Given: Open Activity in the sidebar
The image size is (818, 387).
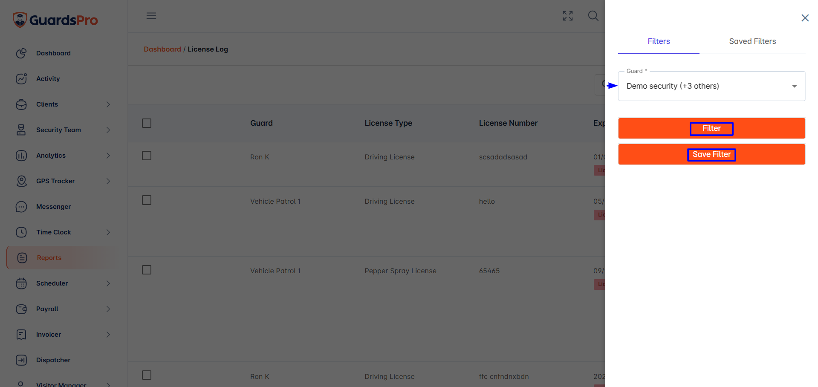Looking at the screenshot, I should 48,79.
